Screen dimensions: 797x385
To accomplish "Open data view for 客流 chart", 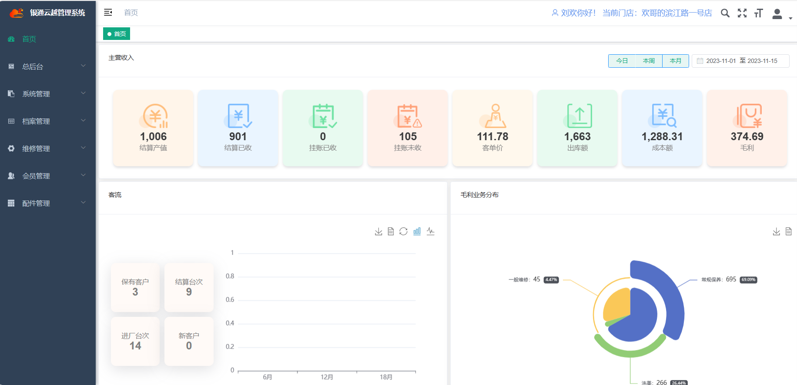I will point(391,231).
